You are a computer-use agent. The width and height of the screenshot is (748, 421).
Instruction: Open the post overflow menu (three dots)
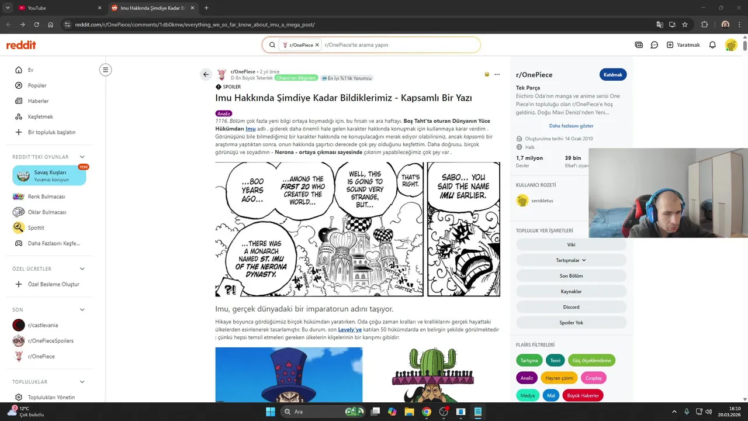(x=497, y=74)
